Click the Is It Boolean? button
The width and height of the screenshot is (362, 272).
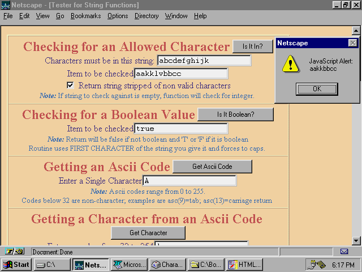[x=235, y=114]
